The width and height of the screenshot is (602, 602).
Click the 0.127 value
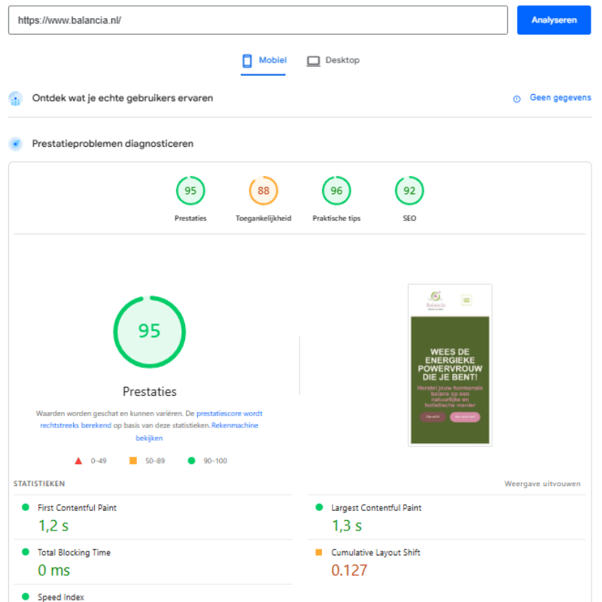coord(349,570)
